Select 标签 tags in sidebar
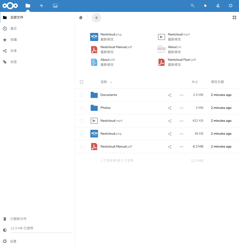This screenshot has height=246, width=239. pyautogui.click(x=37, y=62)
